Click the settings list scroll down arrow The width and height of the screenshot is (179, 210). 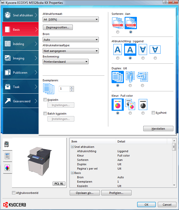[x=174, y=185]
